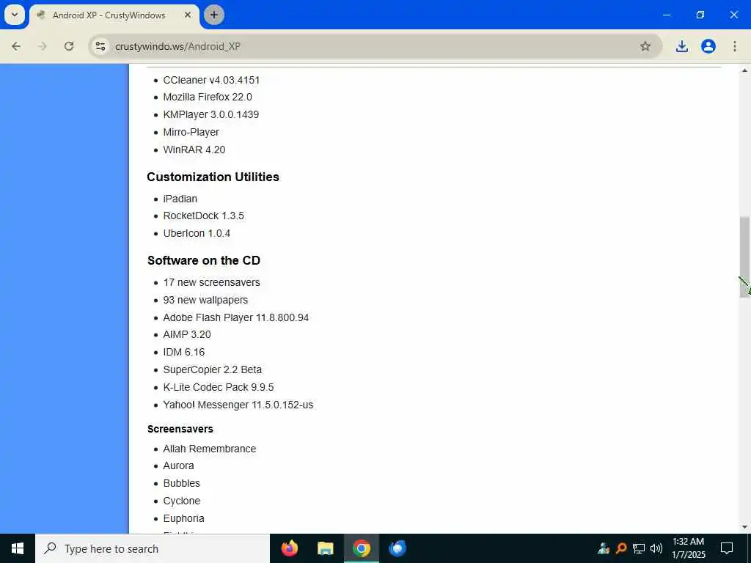Open Chrome downloads icon
Screen dimensions: 751x563
[681, 46]
